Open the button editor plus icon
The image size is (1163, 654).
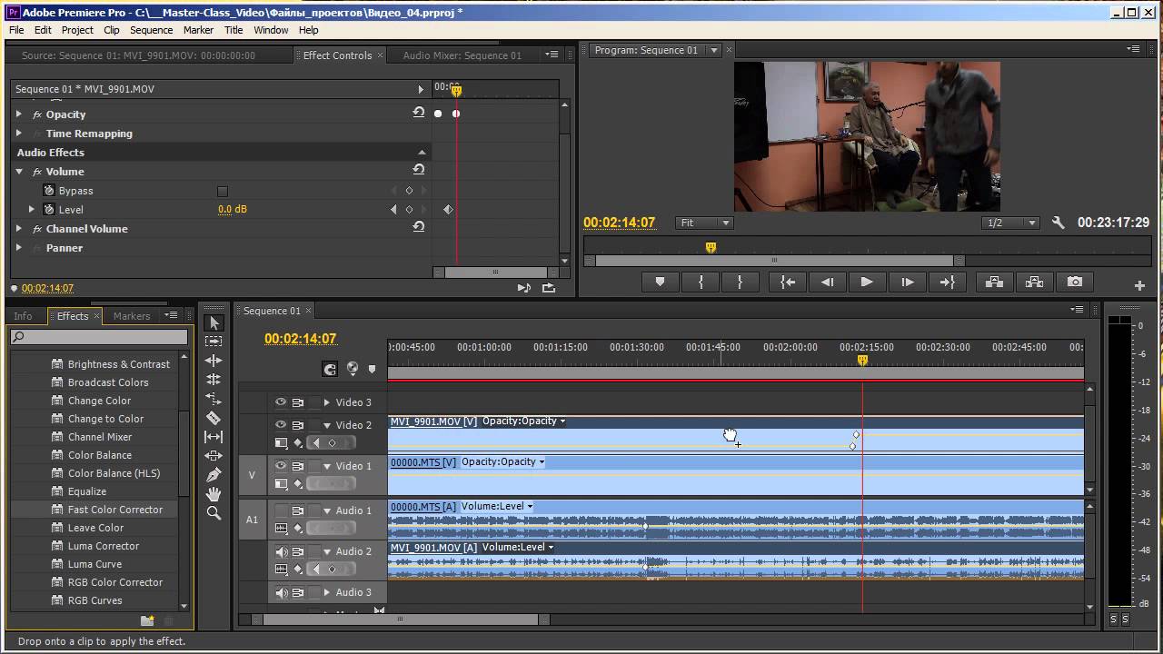[1139, 285]
